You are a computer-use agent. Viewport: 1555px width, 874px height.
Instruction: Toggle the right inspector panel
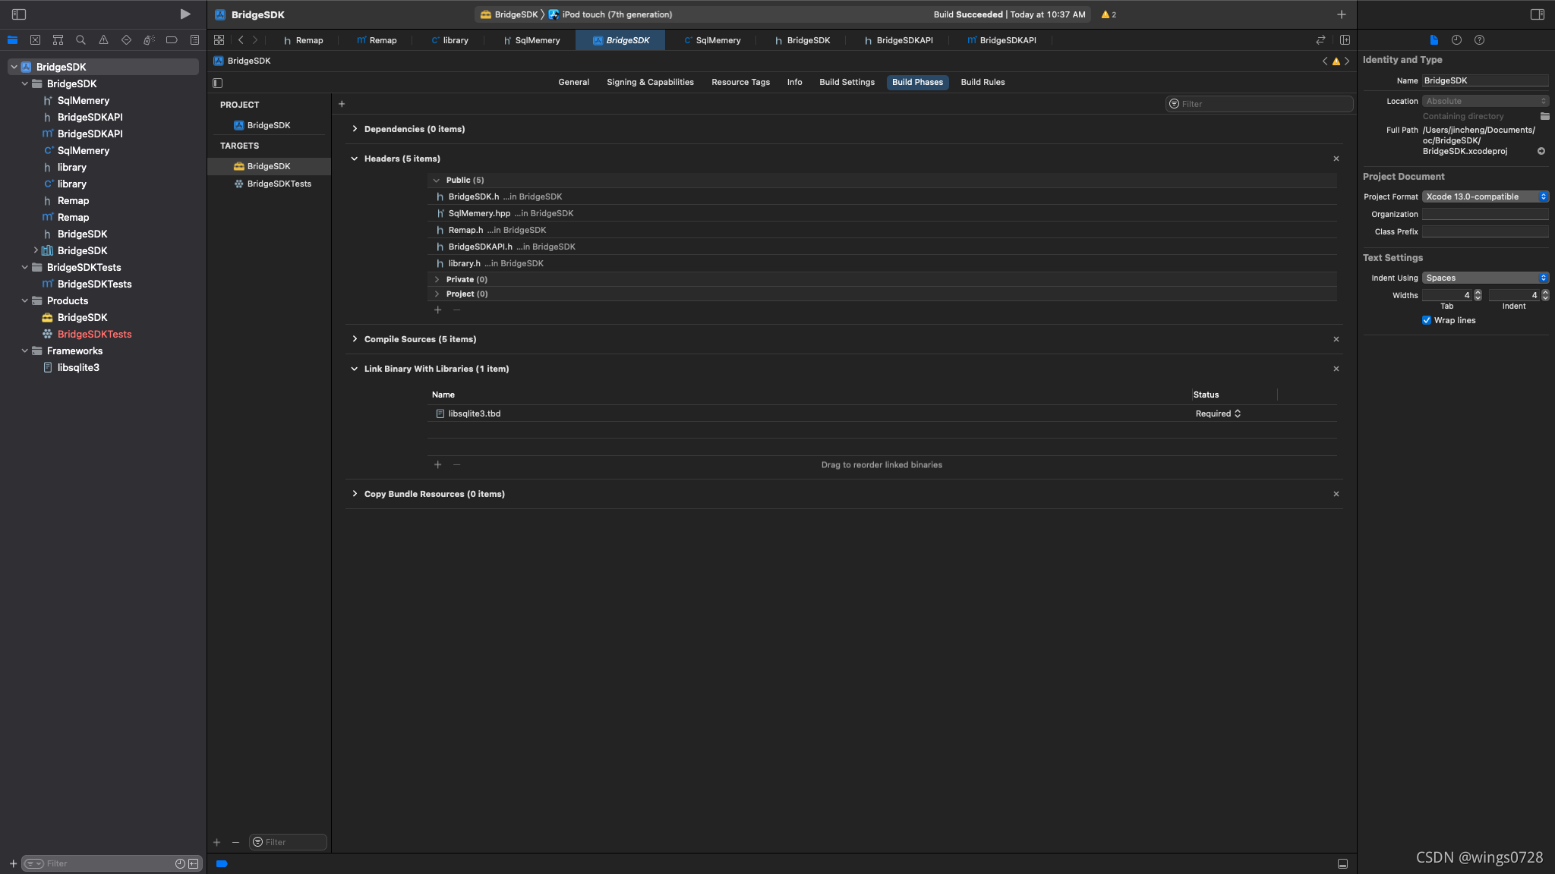coord(1538,14)
